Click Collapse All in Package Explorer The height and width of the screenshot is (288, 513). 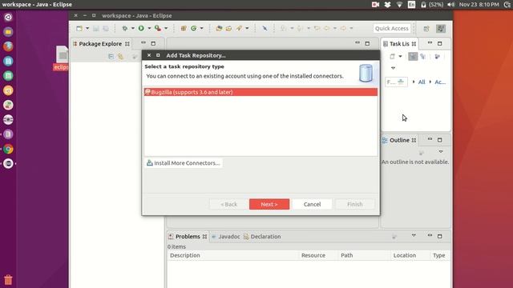click(111, 57)
